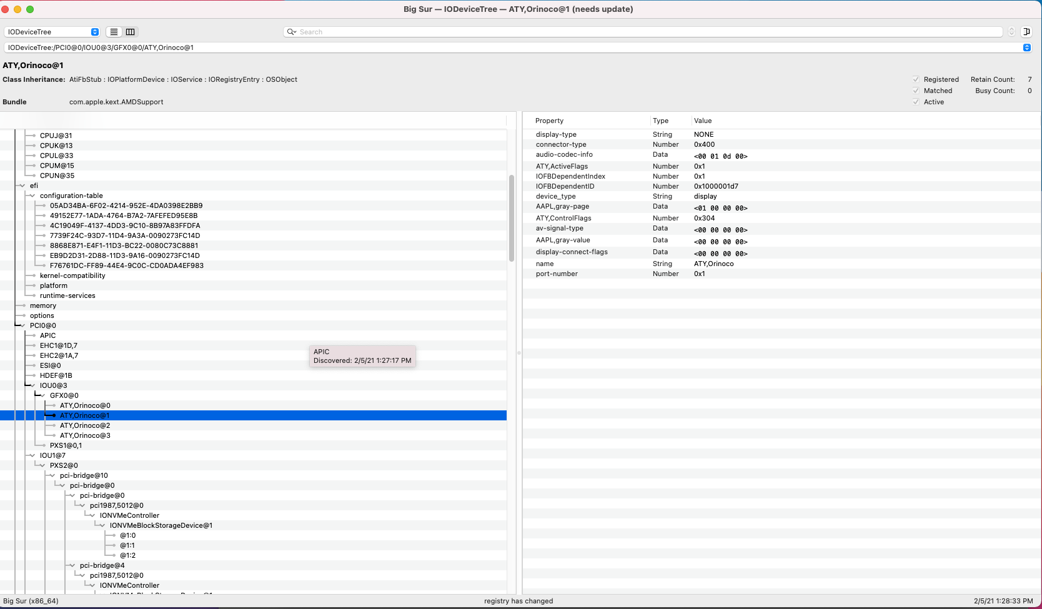Select the display-connect-flags property row

coord(781,252)
